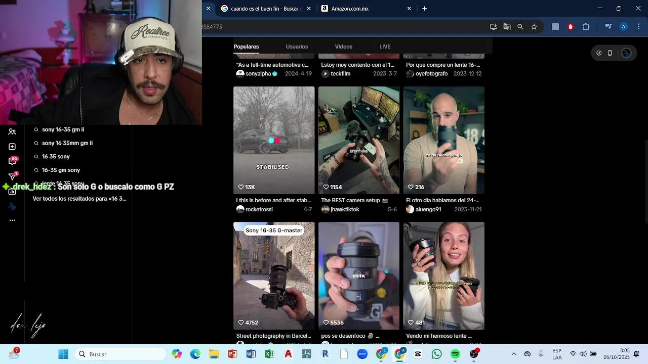Open the ESP LAA language indicator
The image size is (648, 364).
557,354
